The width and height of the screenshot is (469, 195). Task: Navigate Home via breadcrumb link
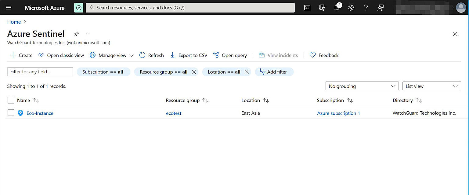14,22
